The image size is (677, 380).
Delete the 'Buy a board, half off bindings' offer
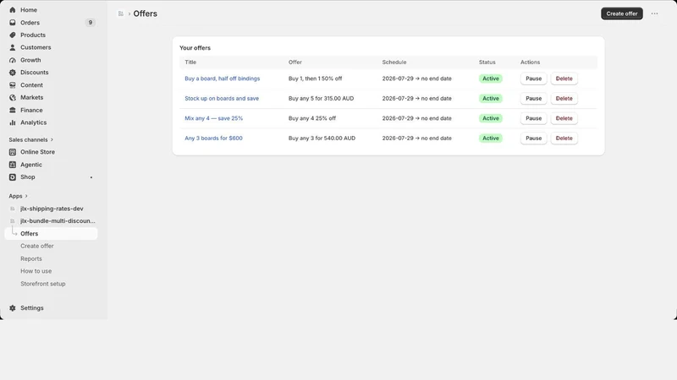point(564,79)
